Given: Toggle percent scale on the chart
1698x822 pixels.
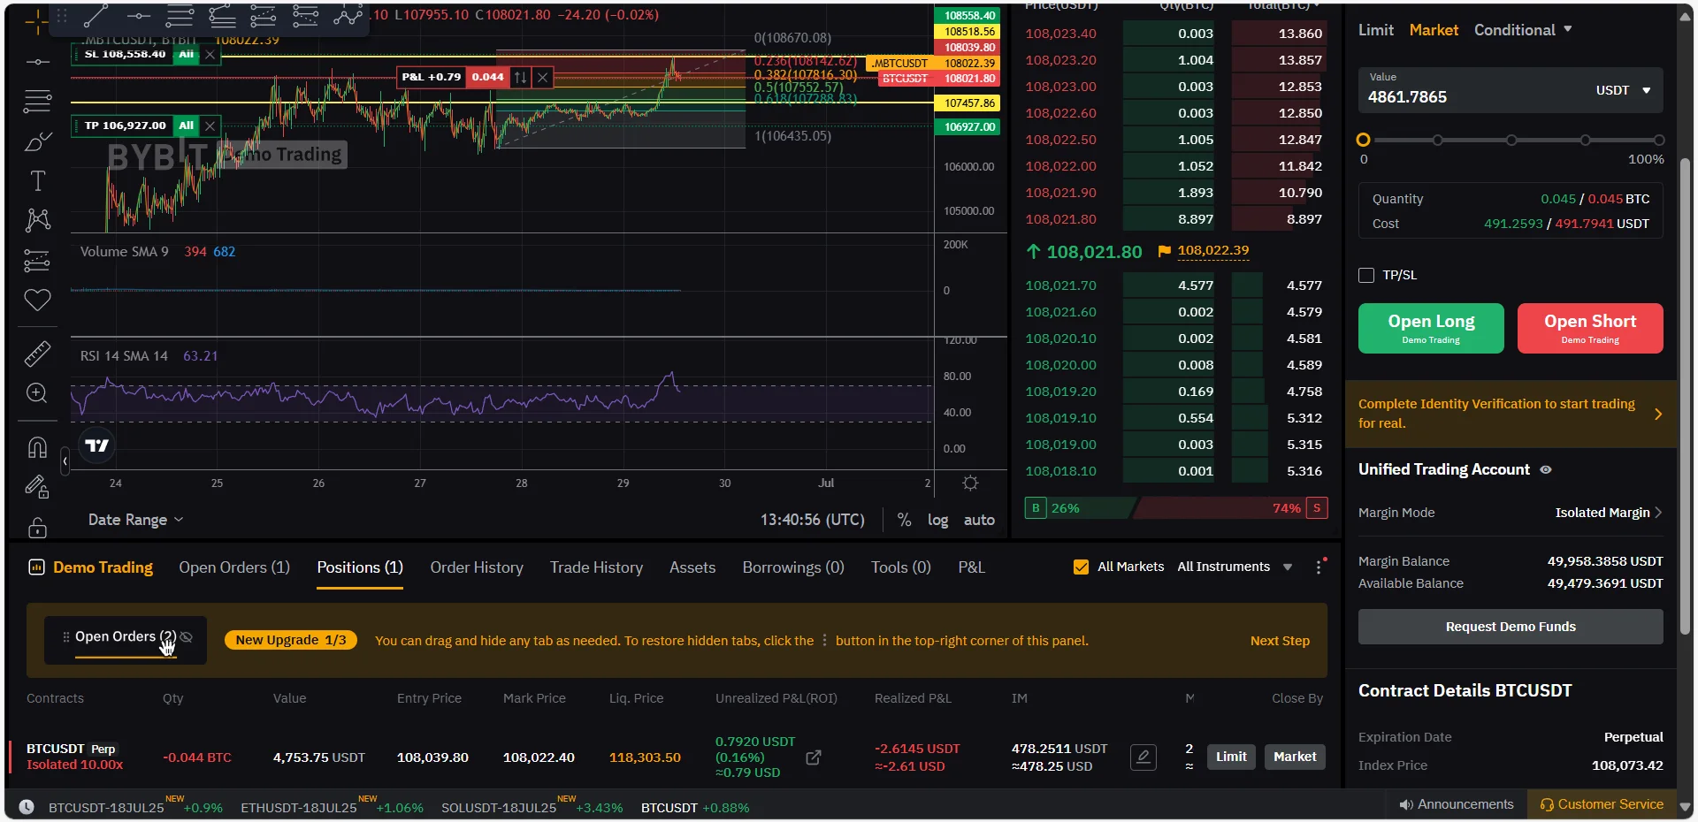Looking at the screenshot, I should pos(904,520).
